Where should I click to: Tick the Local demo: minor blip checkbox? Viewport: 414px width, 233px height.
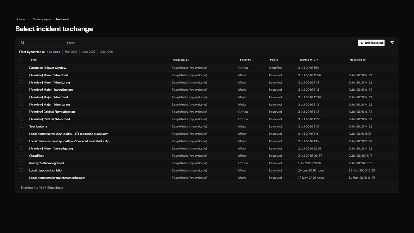22,170
